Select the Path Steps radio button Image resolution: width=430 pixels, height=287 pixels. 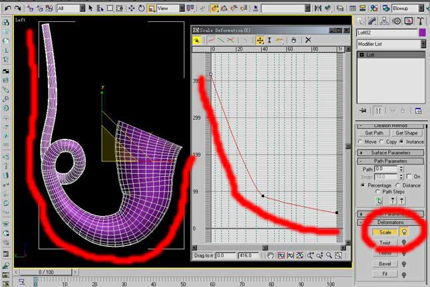[378, 192]
